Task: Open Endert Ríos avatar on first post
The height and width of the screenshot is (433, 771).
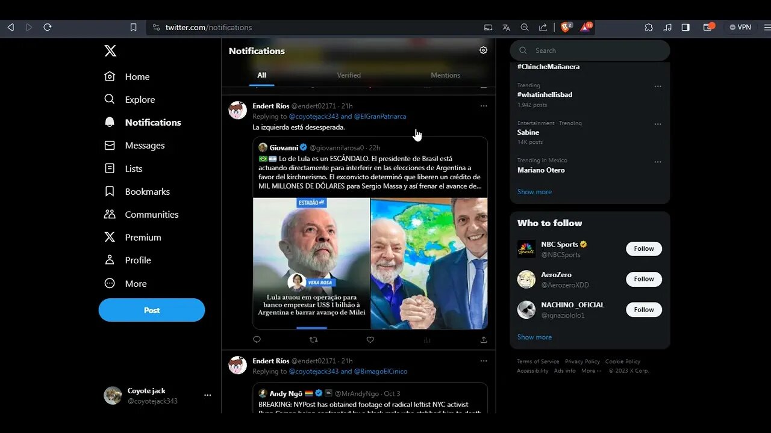Action: tap(238, 110)
